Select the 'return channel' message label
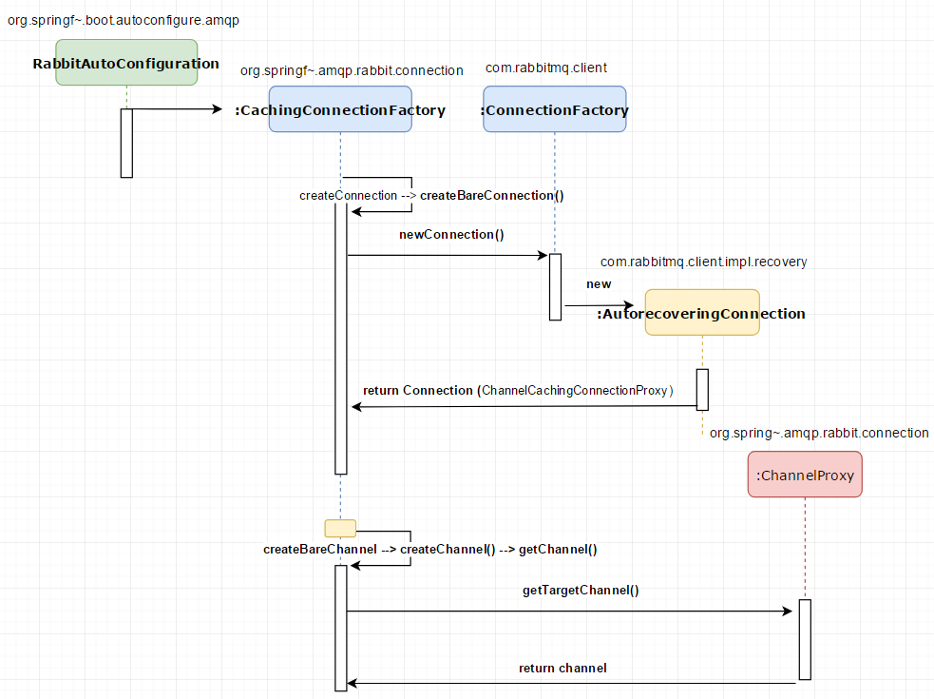 pyautogui.click(x=562, y=668)
